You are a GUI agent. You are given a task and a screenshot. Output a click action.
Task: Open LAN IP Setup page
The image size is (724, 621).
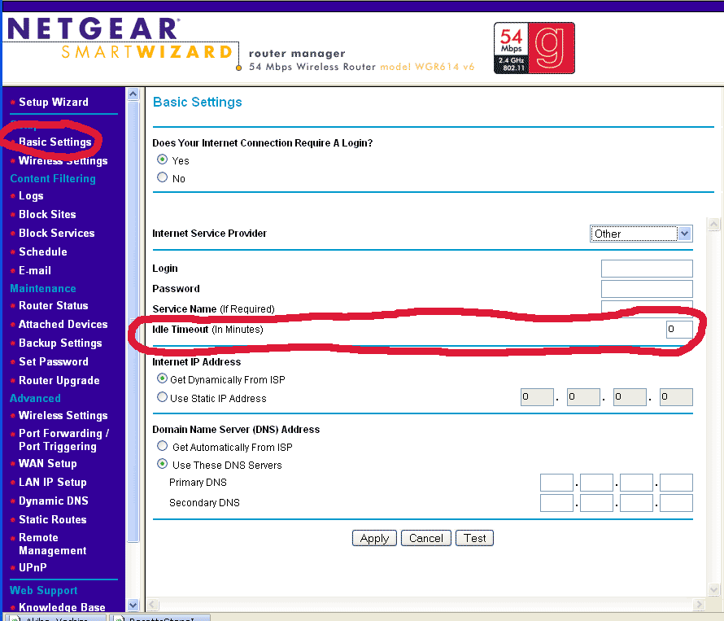[53, 482]
